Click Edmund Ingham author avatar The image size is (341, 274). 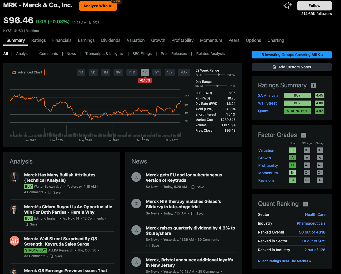pos(14,209)
